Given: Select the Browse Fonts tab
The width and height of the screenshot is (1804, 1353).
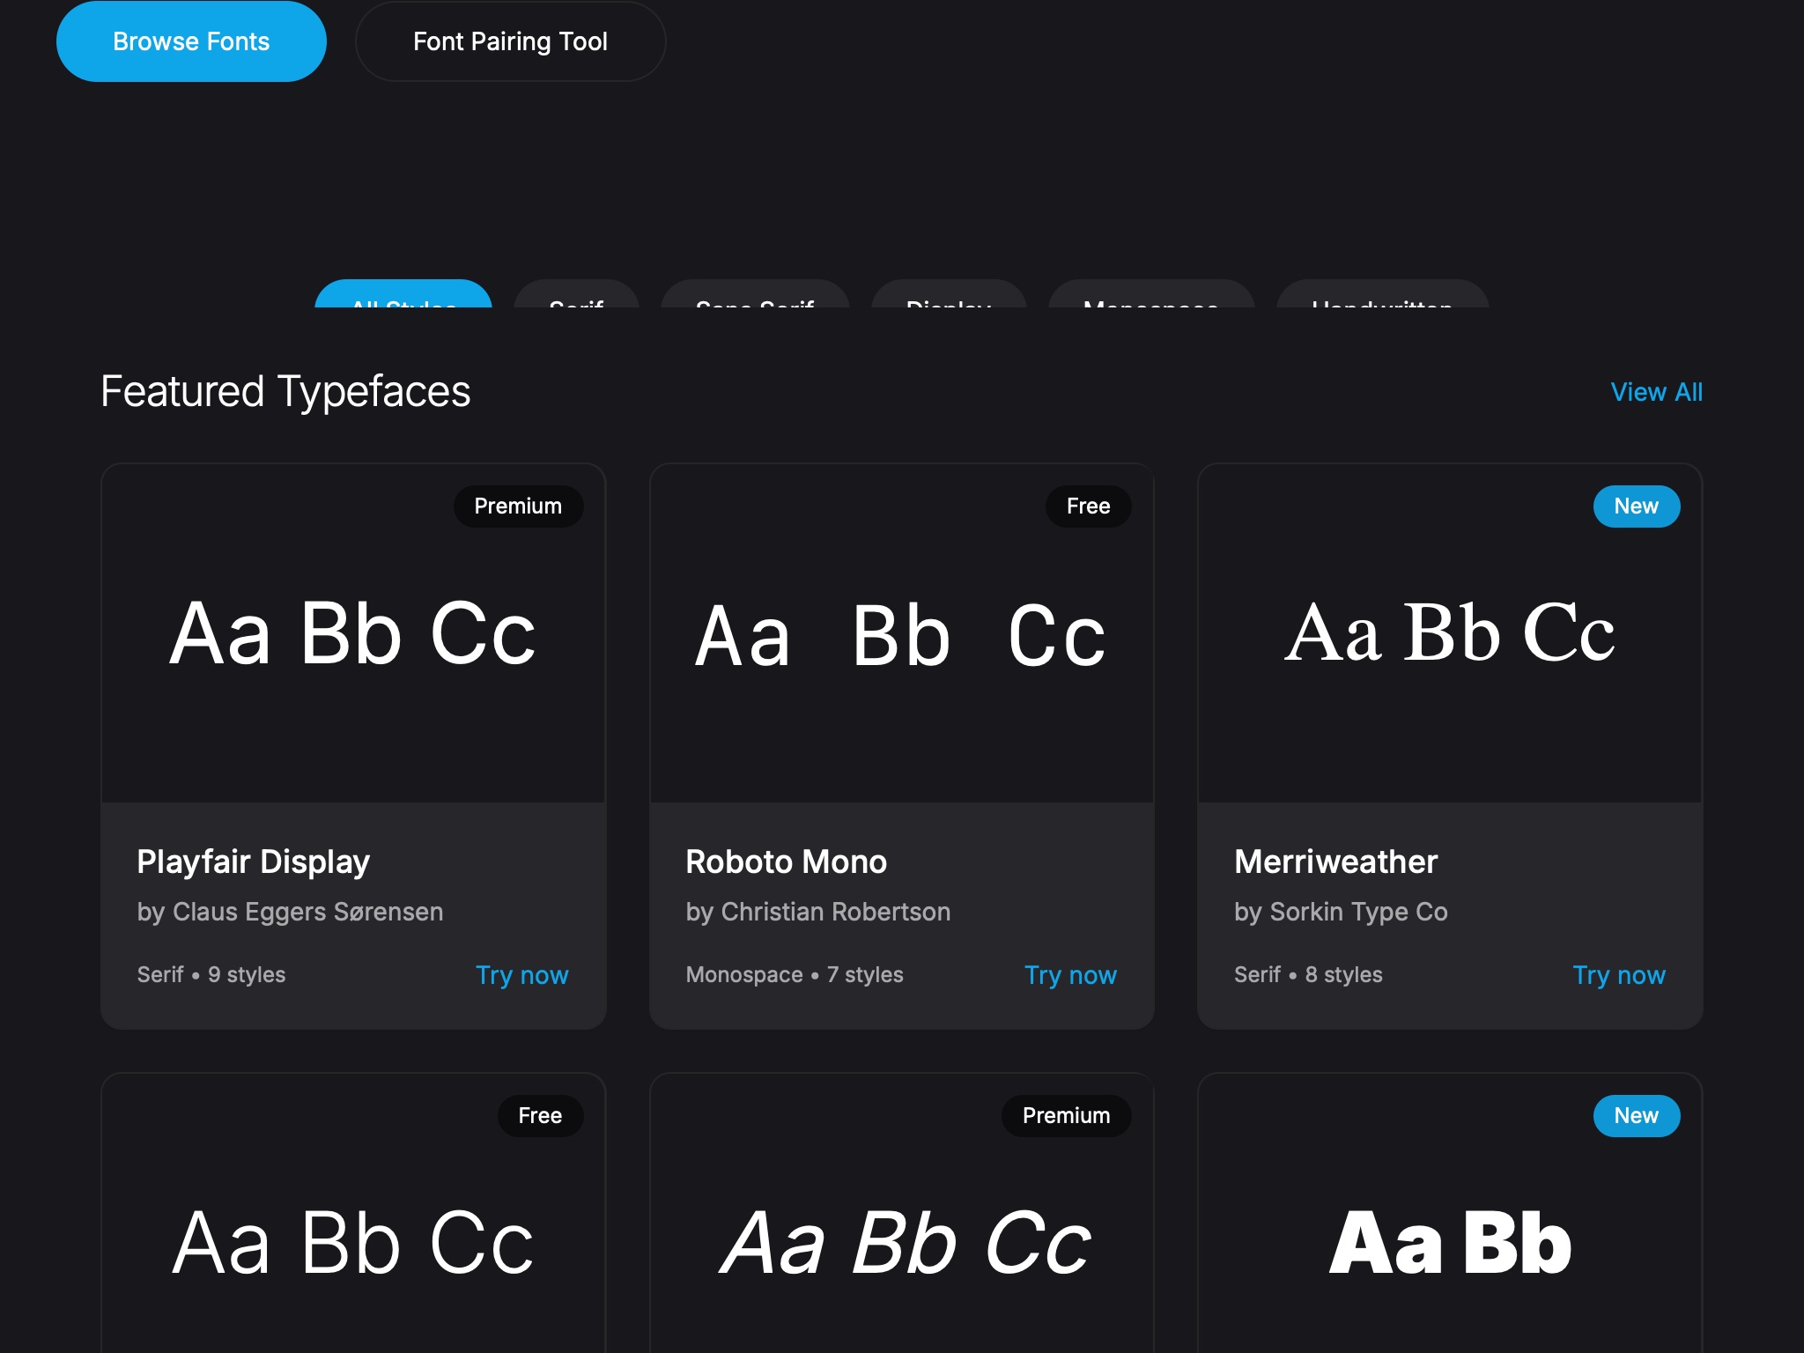Looking at the screenshot, I should click(x=190, y=41).
